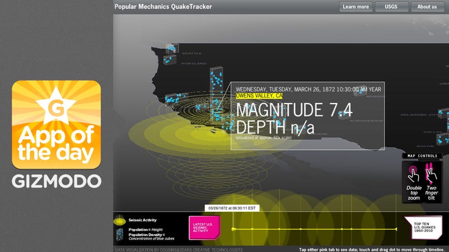Click the rightmost end marker of the timeline

(396, 229)
